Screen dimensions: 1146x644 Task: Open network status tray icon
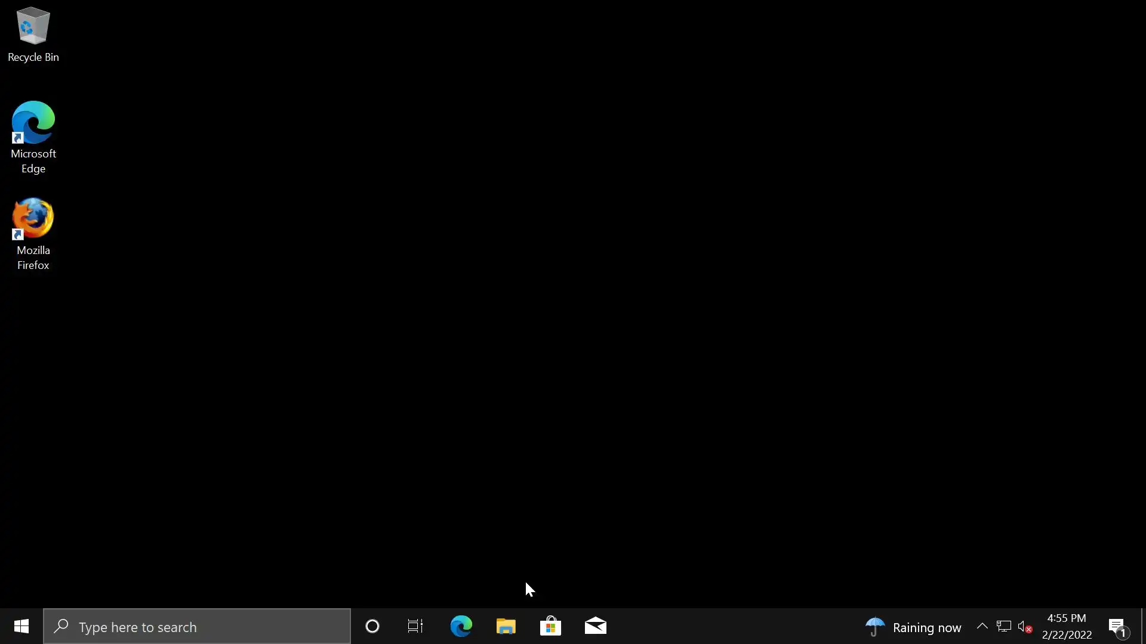pos(1003,626)
